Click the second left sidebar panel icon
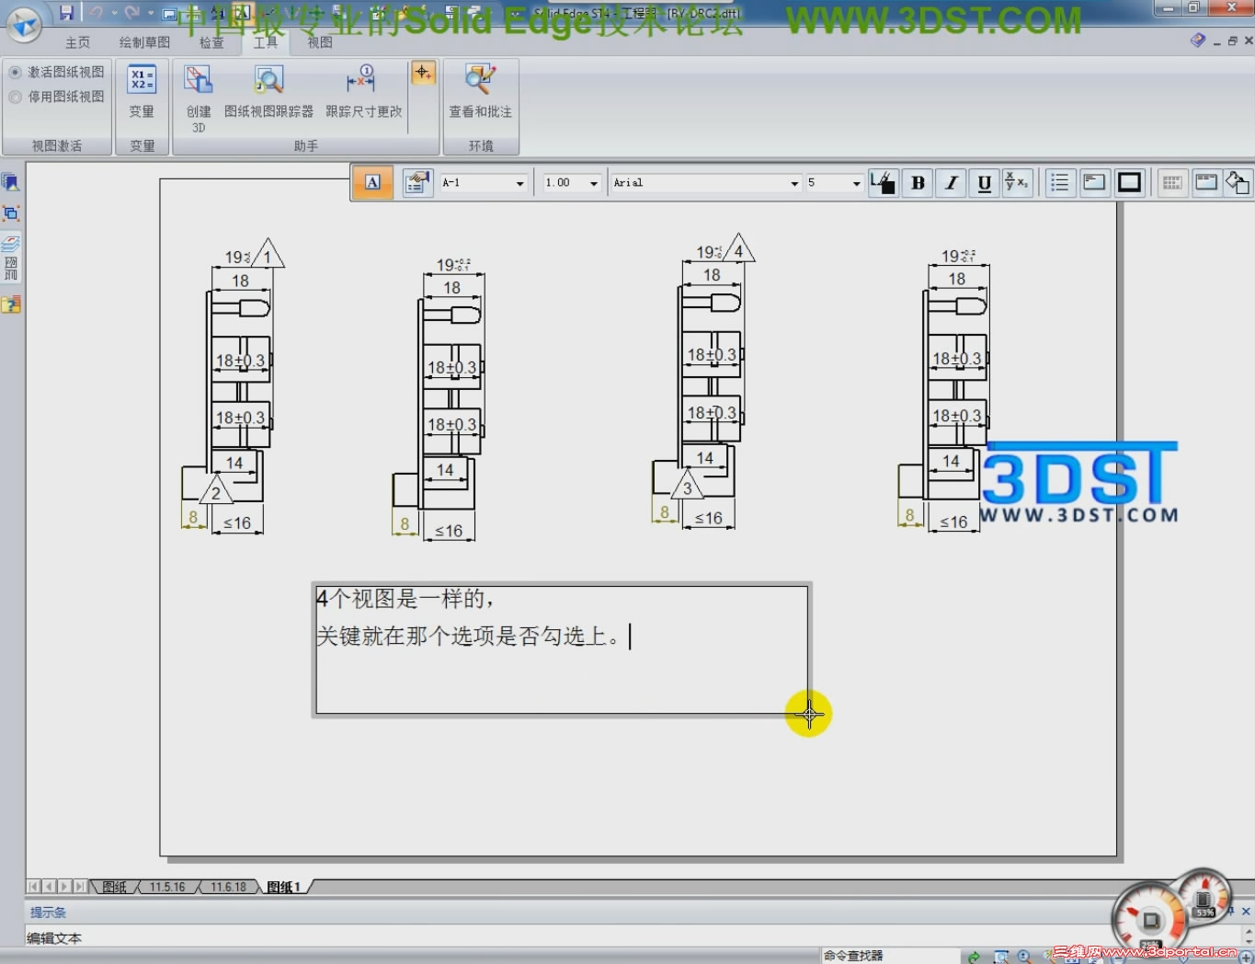Viewport: 1255px width, 964px height. click(x=10, y=213)
